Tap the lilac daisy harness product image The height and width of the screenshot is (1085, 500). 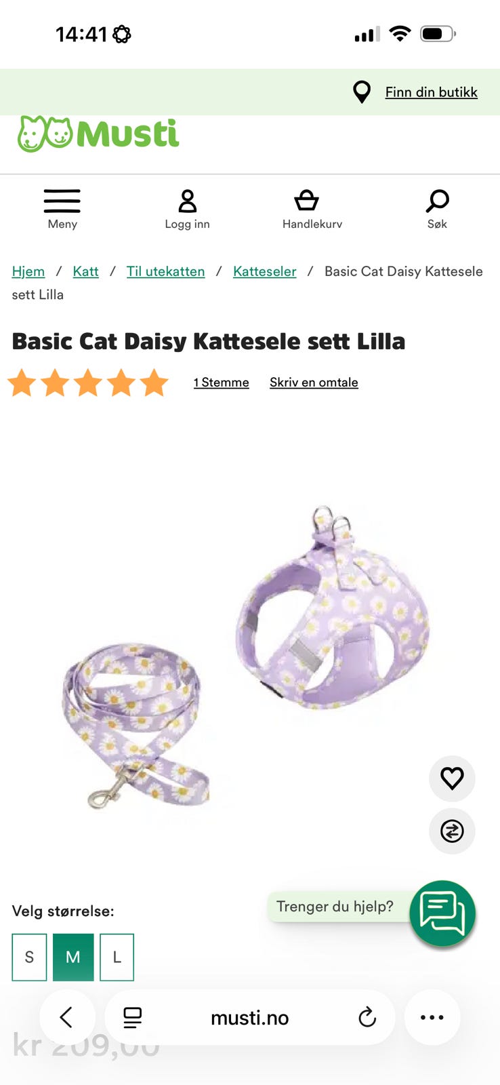point(334,607)
